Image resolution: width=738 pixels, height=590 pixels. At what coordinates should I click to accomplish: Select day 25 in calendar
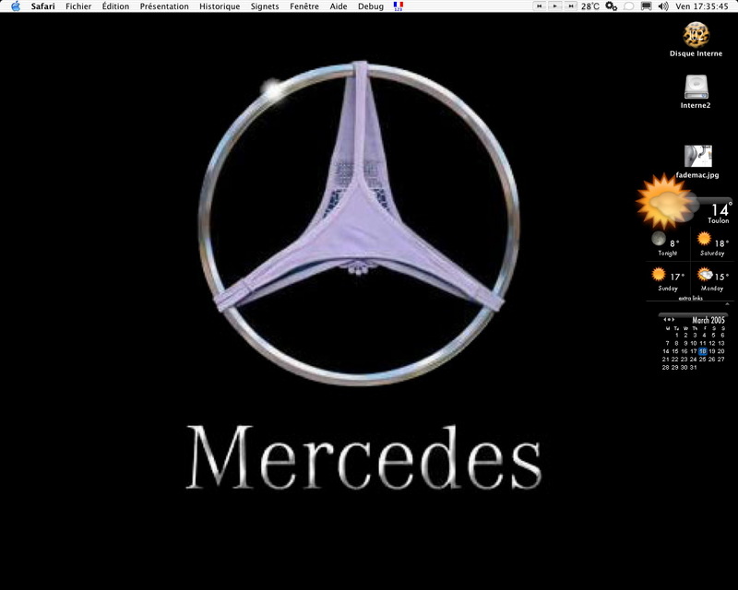[x=703, y=359]
